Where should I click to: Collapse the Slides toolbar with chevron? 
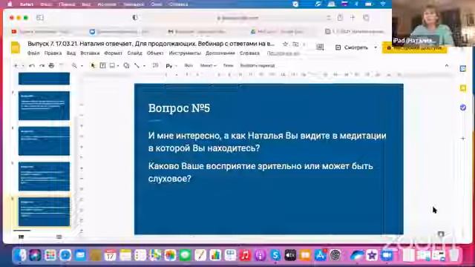[x=447, y=65]
